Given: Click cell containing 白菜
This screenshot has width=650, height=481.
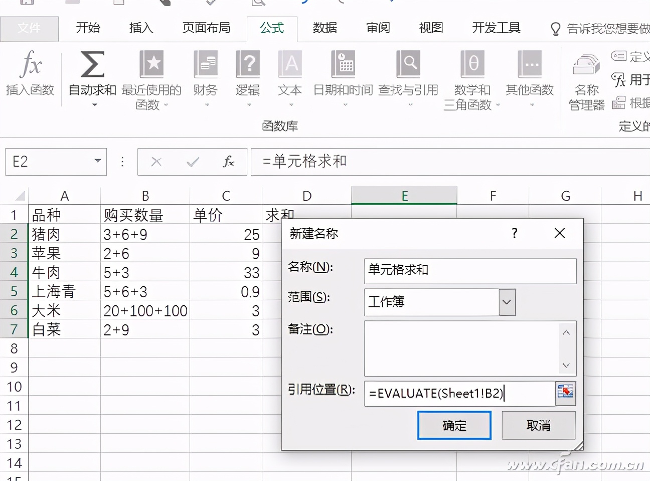Looking at the screenshot, I should point(65,329).
